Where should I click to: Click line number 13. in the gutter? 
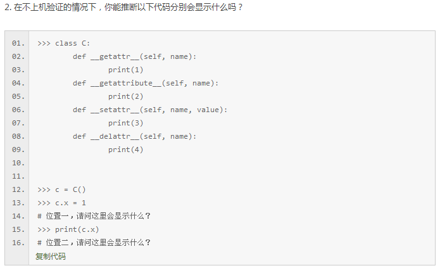(x=18, y=203)
